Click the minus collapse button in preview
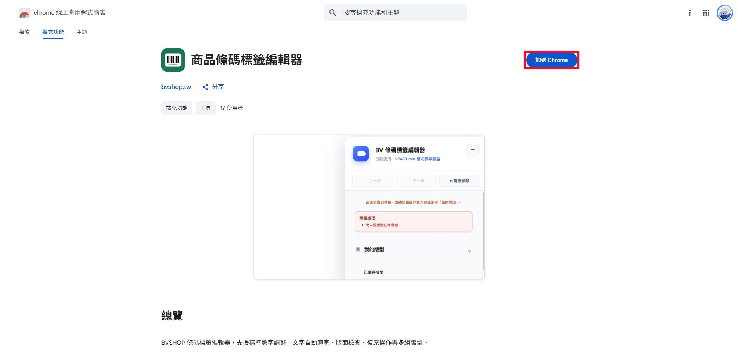738x353 pixels. point(473,150)
